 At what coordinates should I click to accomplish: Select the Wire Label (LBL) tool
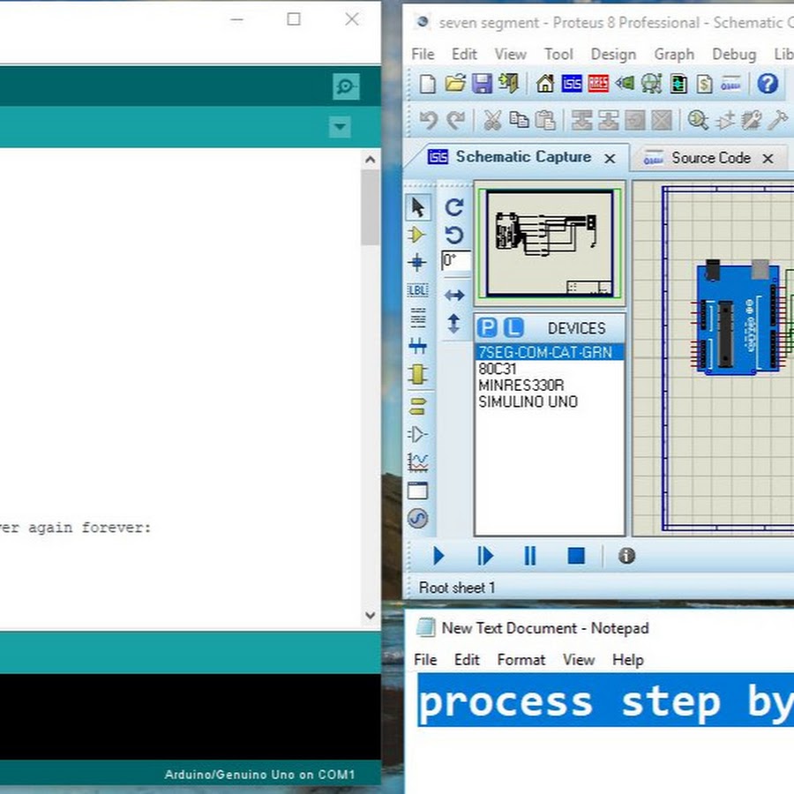click(418, 290)
